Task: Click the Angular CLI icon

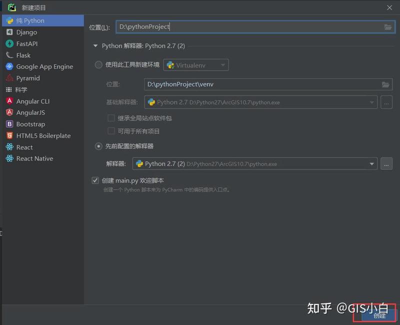Action: tap(9, 101)
